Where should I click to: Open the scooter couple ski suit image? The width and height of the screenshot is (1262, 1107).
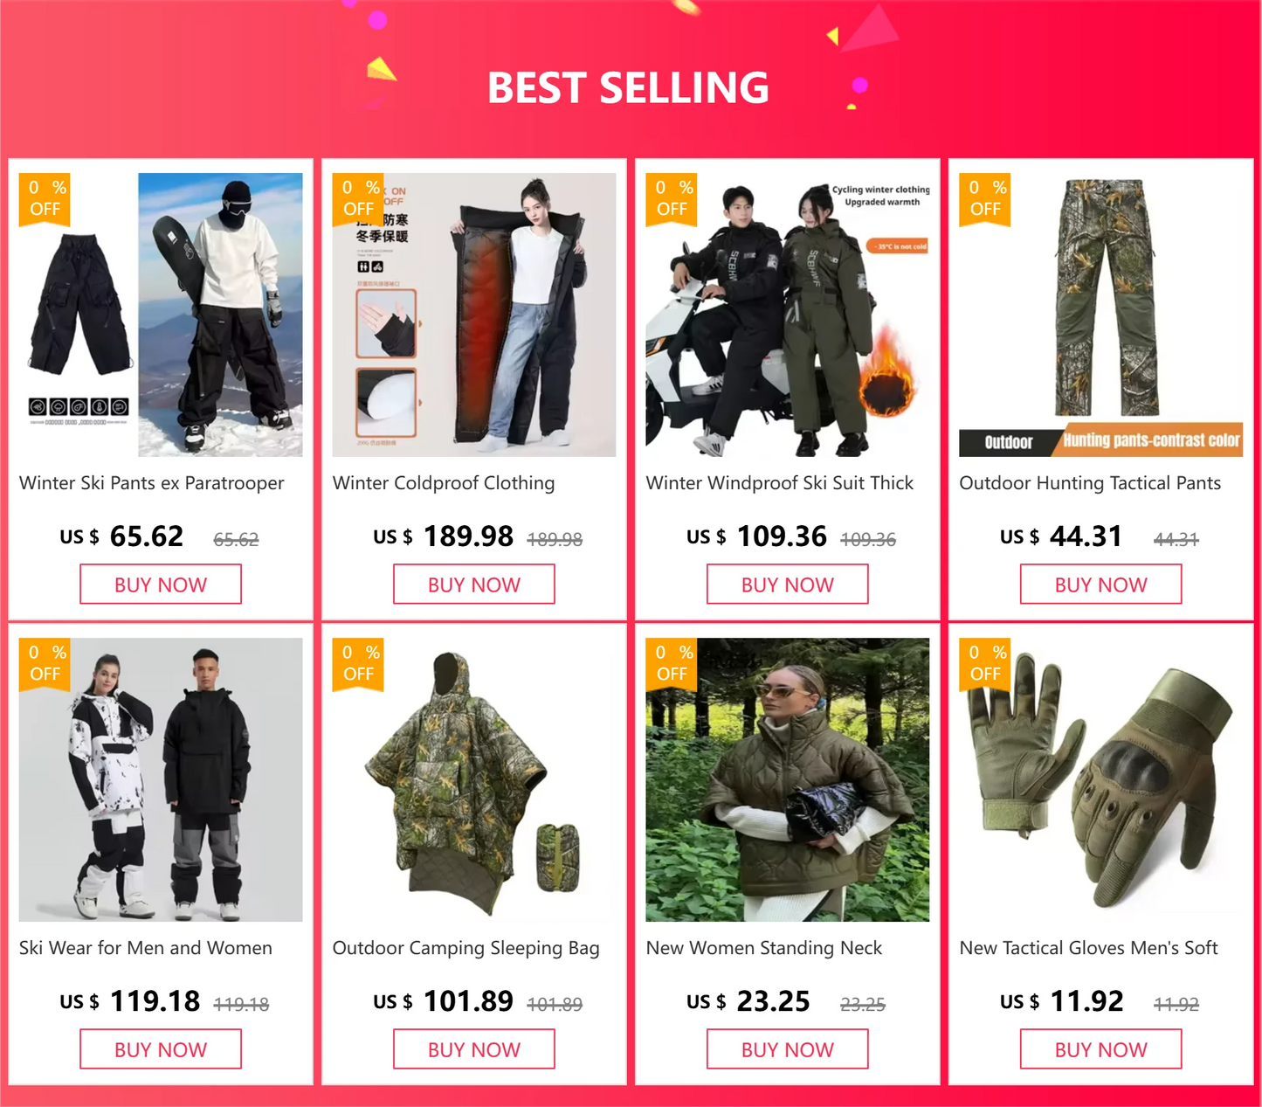pos(788,315)
